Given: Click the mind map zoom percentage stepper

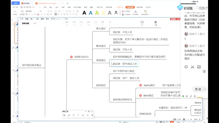Looking at the screenshot, I should 199,119.
